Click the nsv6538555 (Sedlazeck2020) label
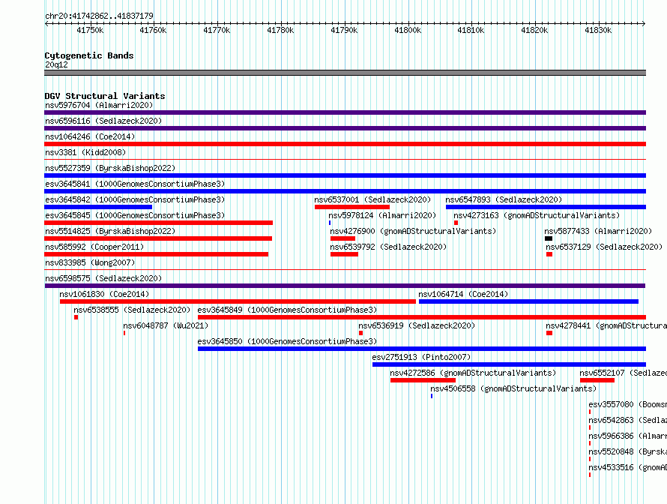Screen dimensions: 667x504 click(x=132, y=310)
